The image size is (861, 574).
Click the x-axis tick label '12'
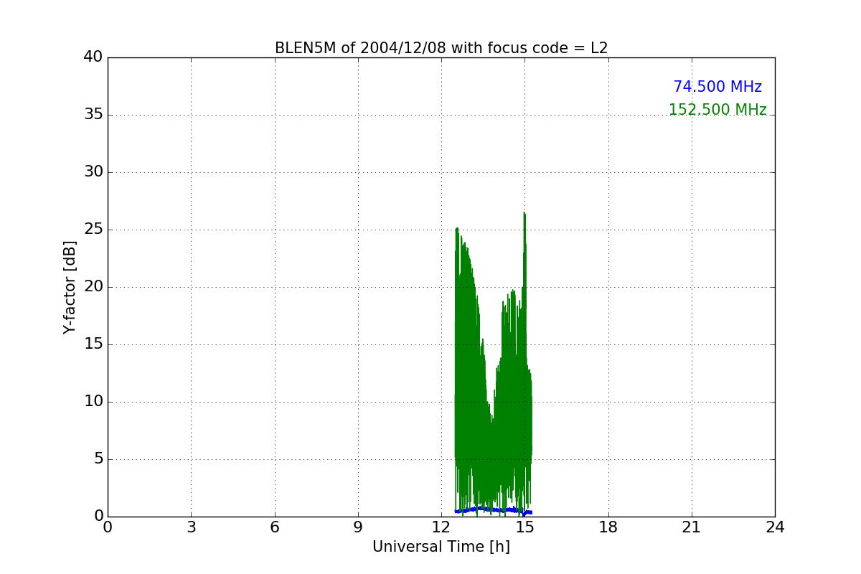click(441, 527)
